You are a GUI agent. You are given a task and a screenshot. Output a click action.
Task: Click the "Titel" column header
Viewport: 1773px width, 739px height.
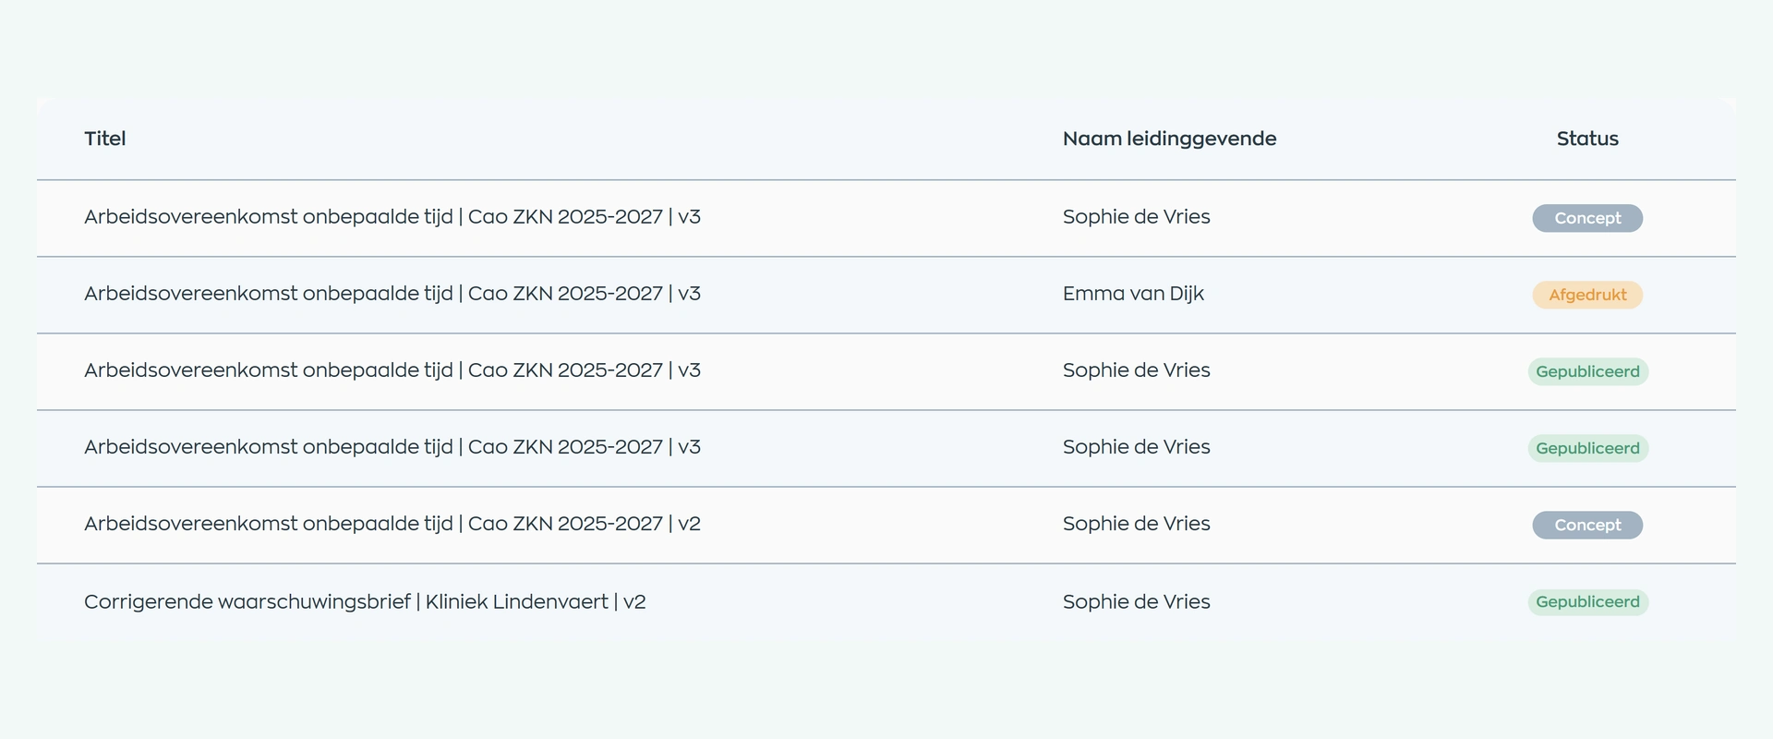coord(105,139)
